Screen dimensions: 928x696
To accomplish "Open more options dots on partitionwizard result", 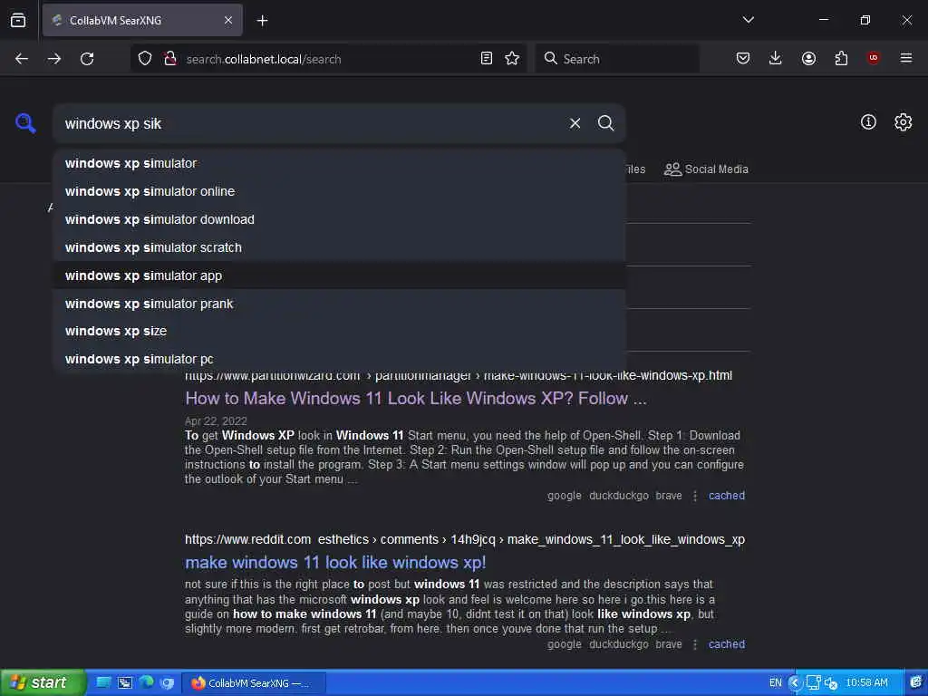I will click(695, 496).
